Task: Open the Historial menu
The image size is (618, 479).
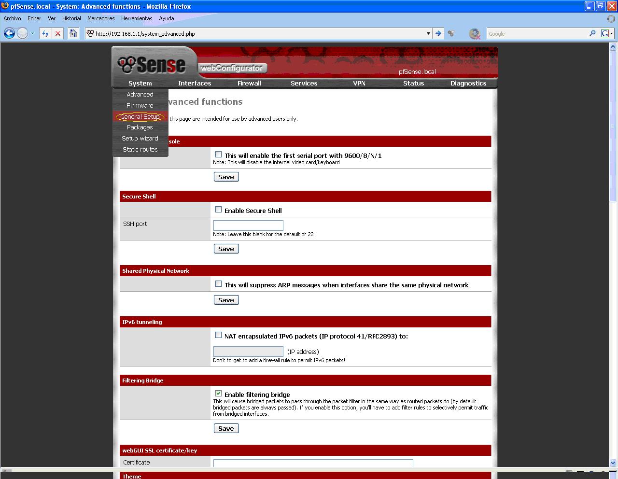Action: pos(71,18)
